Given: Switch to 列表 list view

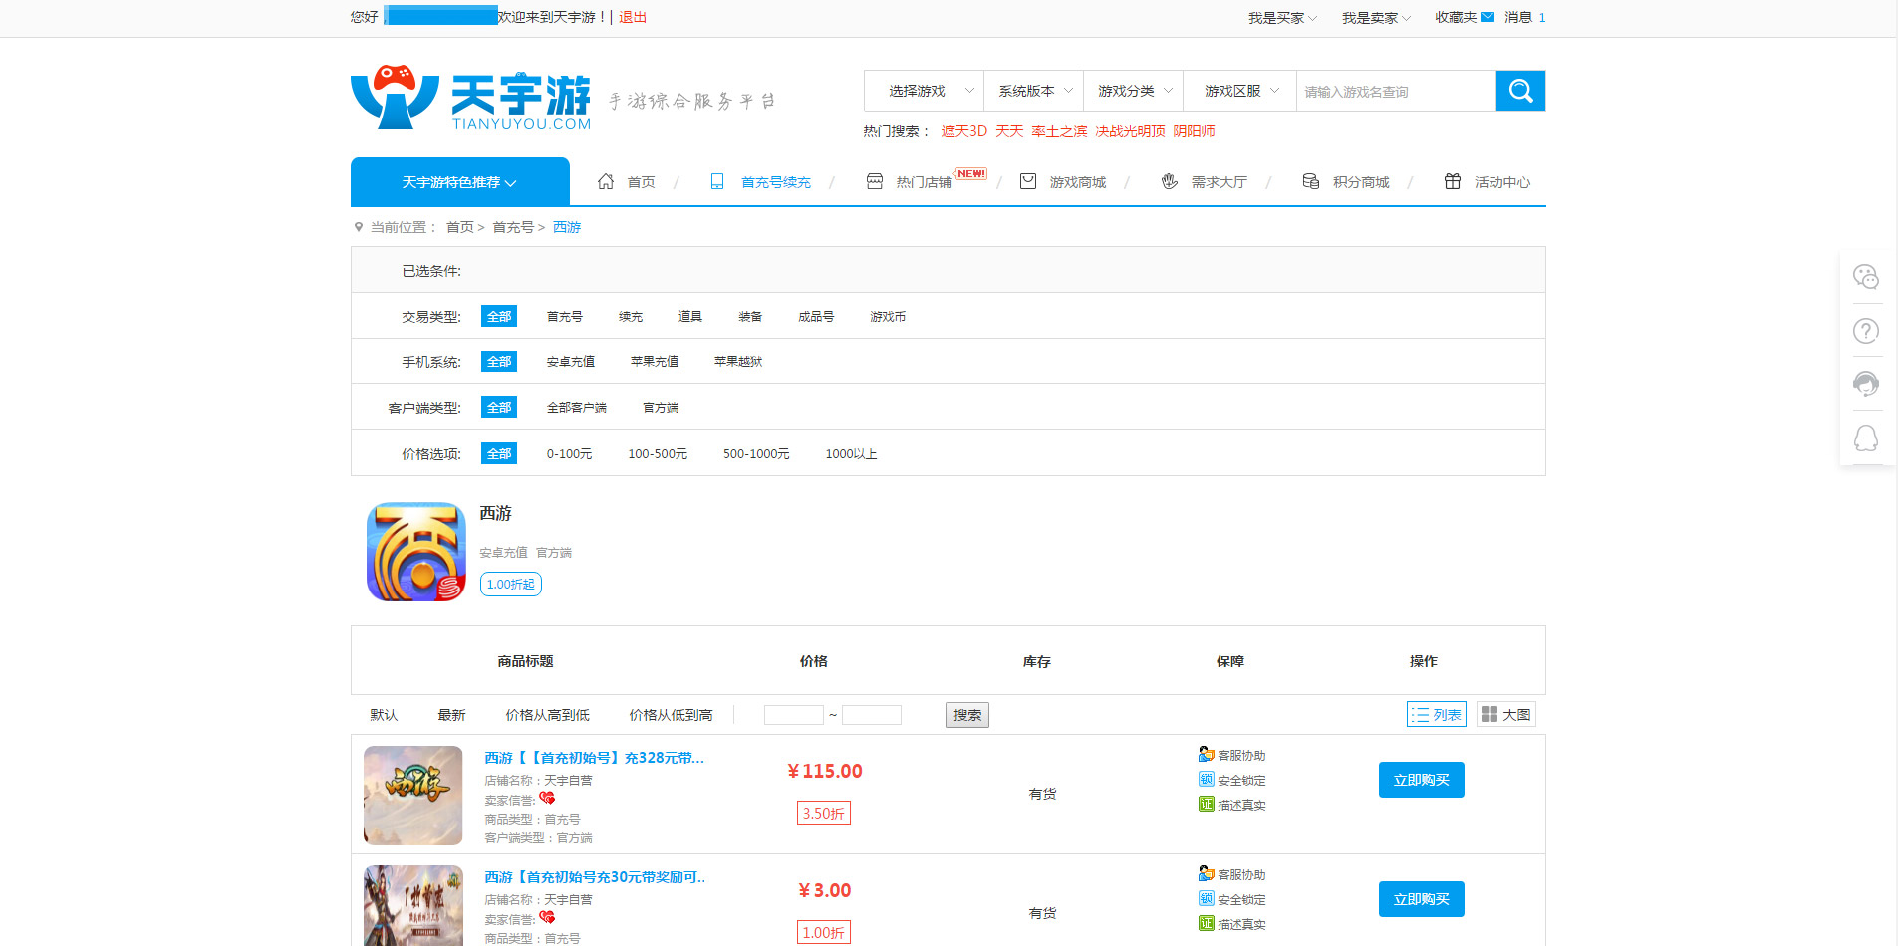Looking at the screenshot, I should click(x=1437, y=714).
